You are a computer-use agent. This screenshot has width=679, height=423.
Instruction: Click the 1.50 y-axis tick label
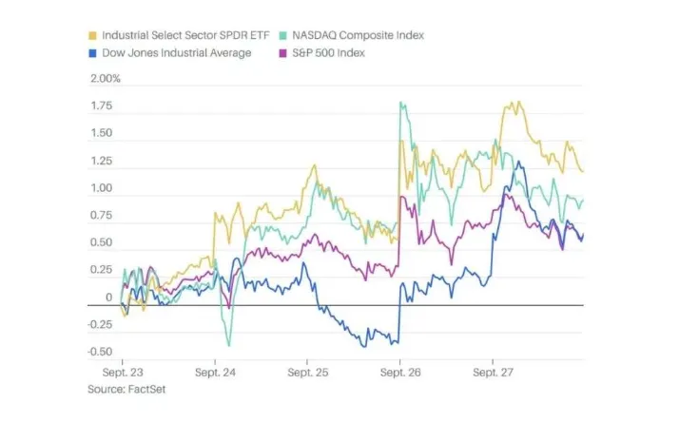point(102,134)
